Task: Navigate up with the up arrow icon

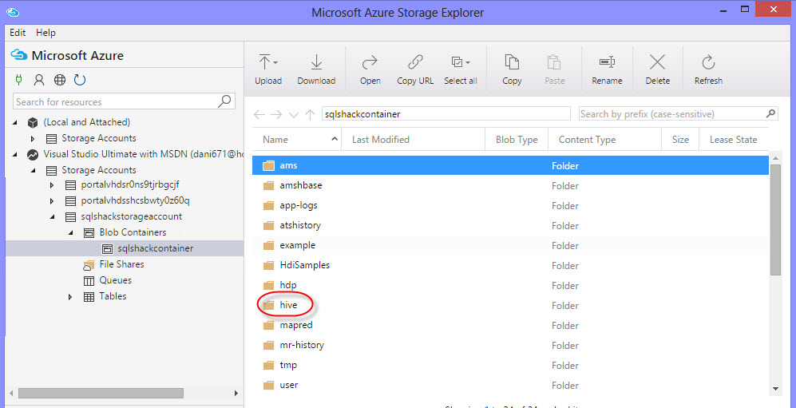Action: pyautogui.click(x=311, y=115)
